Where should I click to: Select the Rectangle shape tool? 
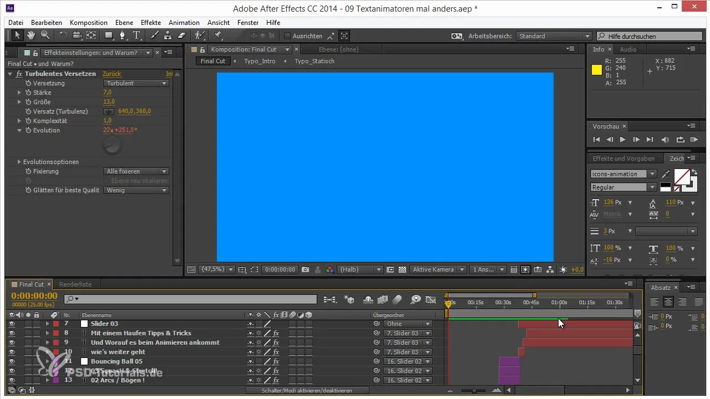(x=109, y=35)
